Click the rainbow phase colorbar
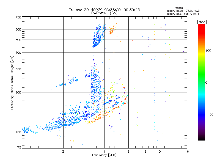The width and height of the screenshot is (220, 165). [x=201, y=82]
